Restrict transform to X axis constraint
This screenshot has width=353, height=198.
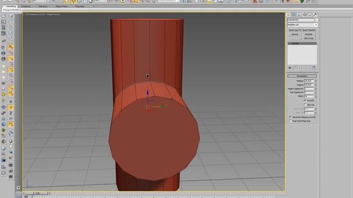coord(11,102)
